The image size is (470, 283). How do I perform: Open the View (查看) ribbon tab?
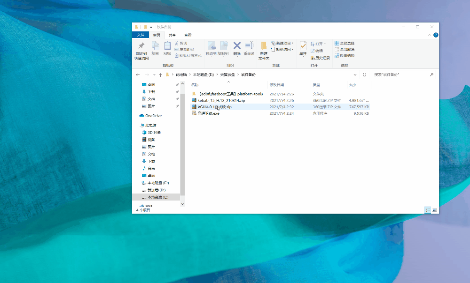point(188,35)
